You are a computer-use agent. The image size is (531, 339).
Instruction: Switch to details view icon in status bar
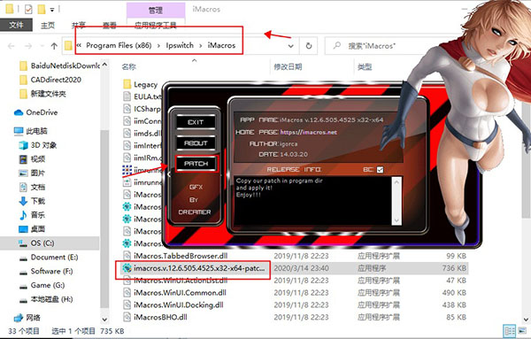[x=510, y=331]
